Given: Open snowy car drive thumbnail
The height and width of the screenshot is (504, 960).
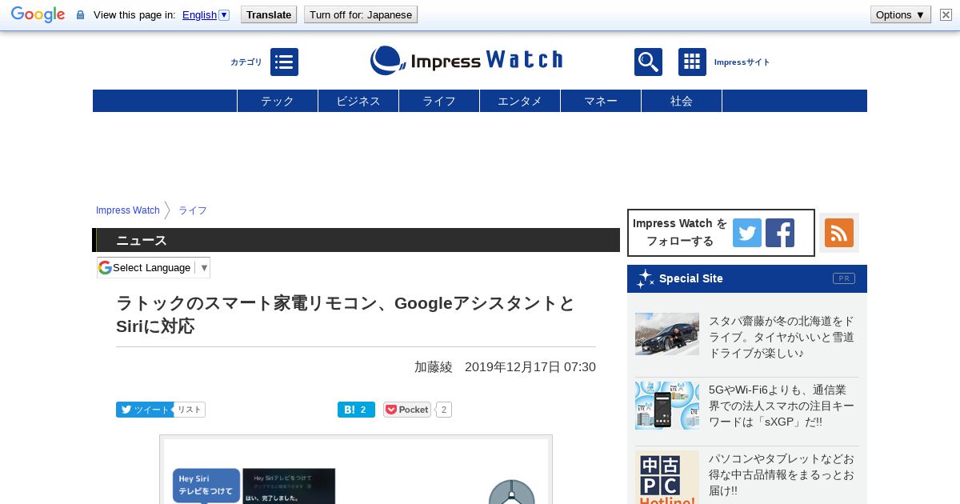Looking at the screenshot, I should 667,334.
